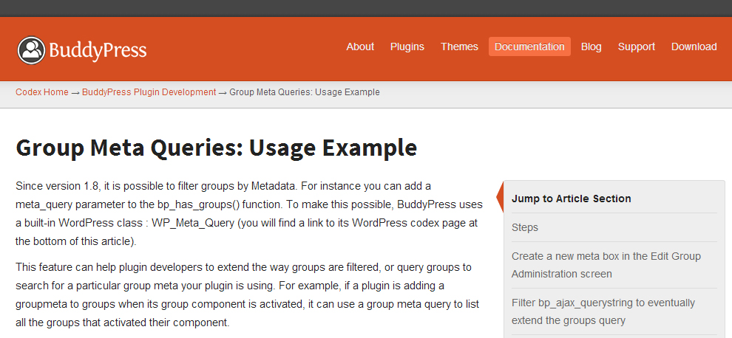This screenshot has height=338, width=732.
Task: Open the About page
Action: point(360,46)
